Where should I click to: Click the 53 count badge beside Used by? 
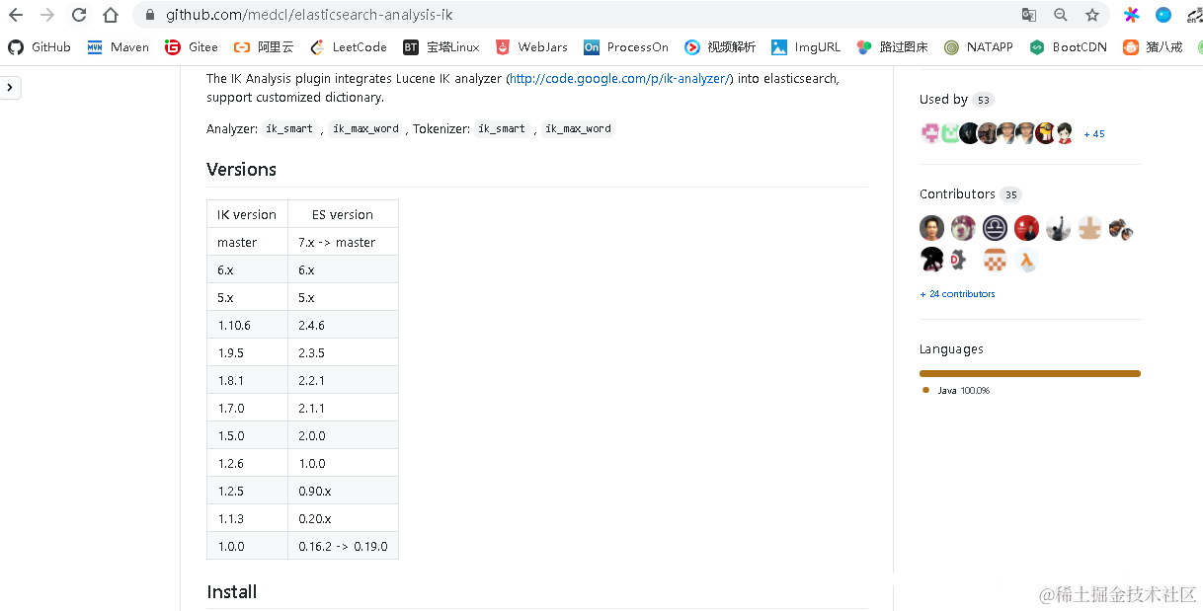(982, 100)
